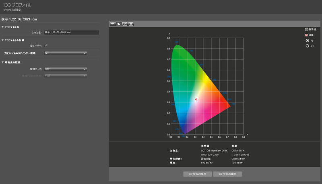The width and height of the screenshot is (322, 184).
Task: Open the portrait test image view icon
Action: pyautogui.click(x=131, y=24)
